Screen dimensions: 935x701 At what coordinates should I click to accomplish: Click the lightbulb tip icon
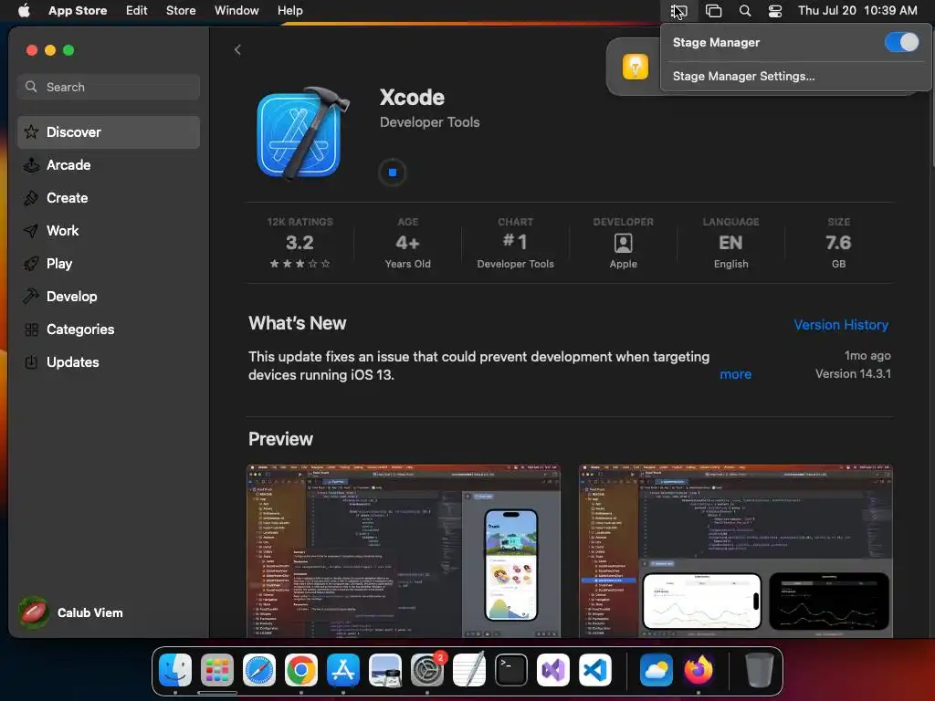636,66
